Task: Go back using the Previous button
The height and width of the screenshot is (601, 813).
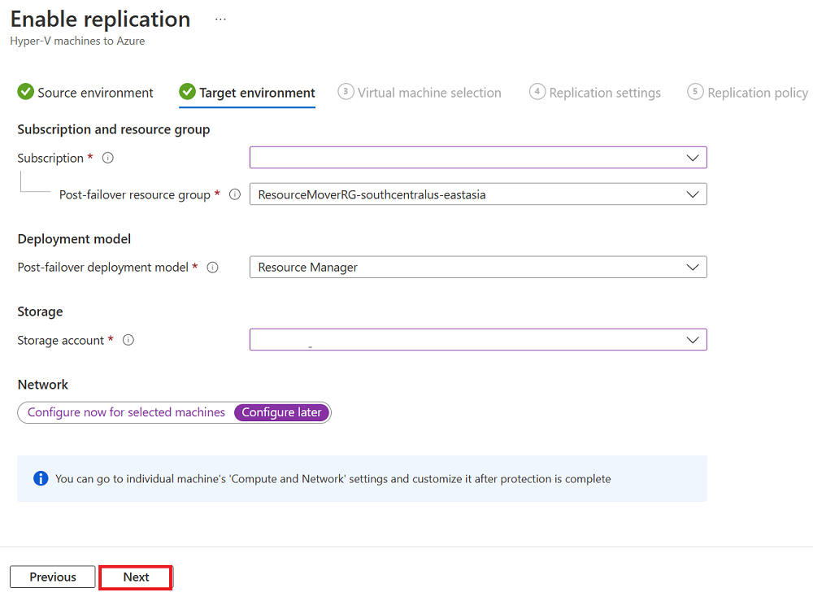Action: point(52,577)
